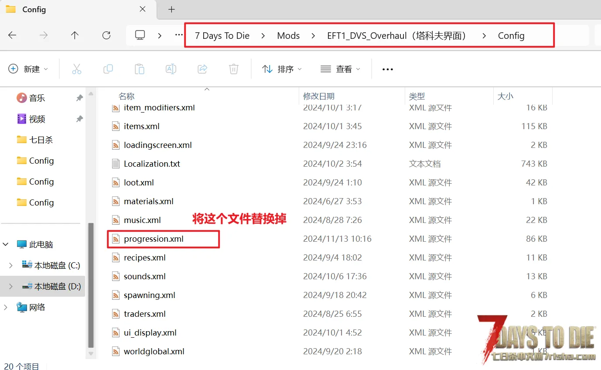Navigate up one folder level

click(x=75, y=35)
